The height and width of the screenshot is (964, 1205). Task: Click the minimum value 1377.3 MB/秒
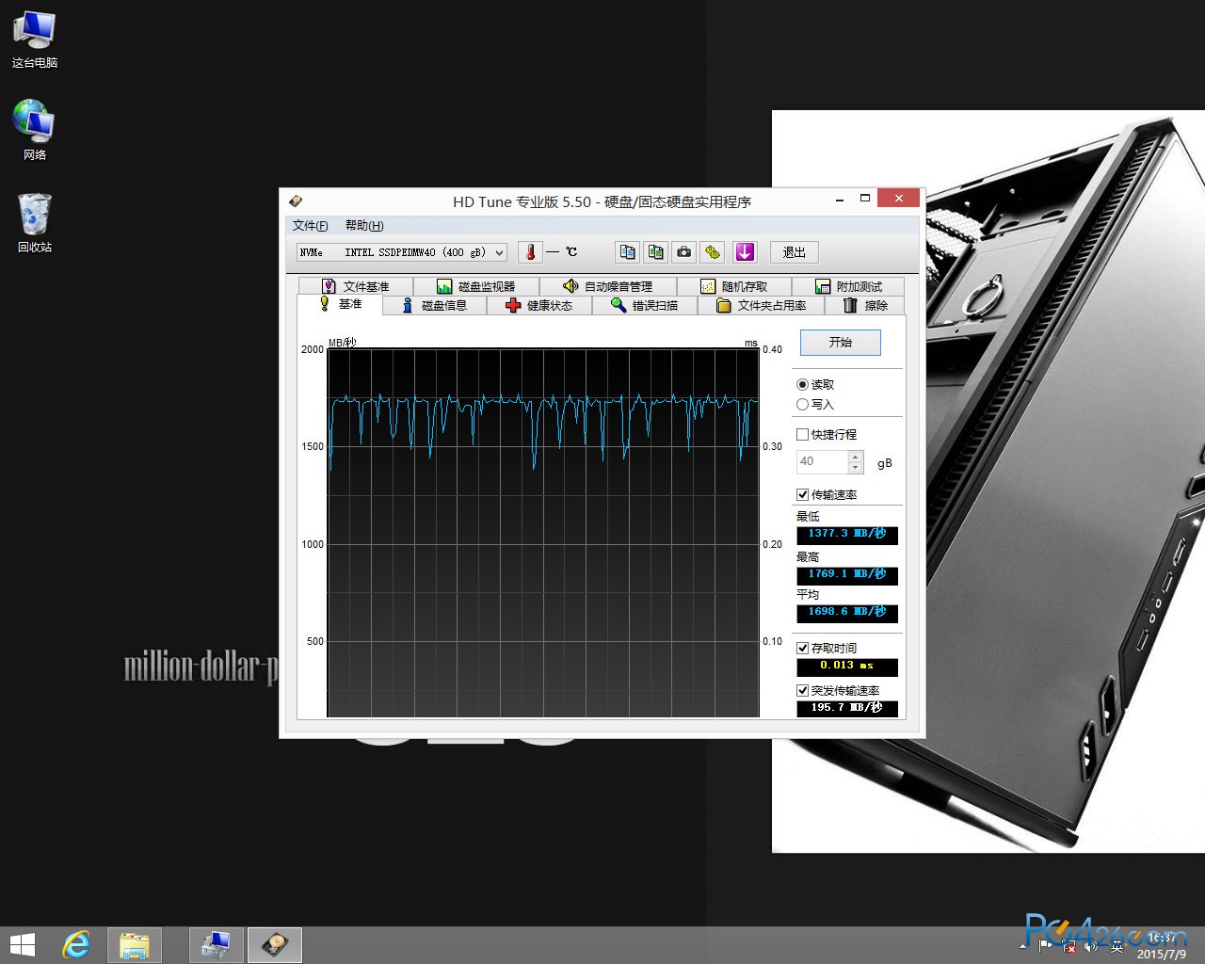point(847,535)
